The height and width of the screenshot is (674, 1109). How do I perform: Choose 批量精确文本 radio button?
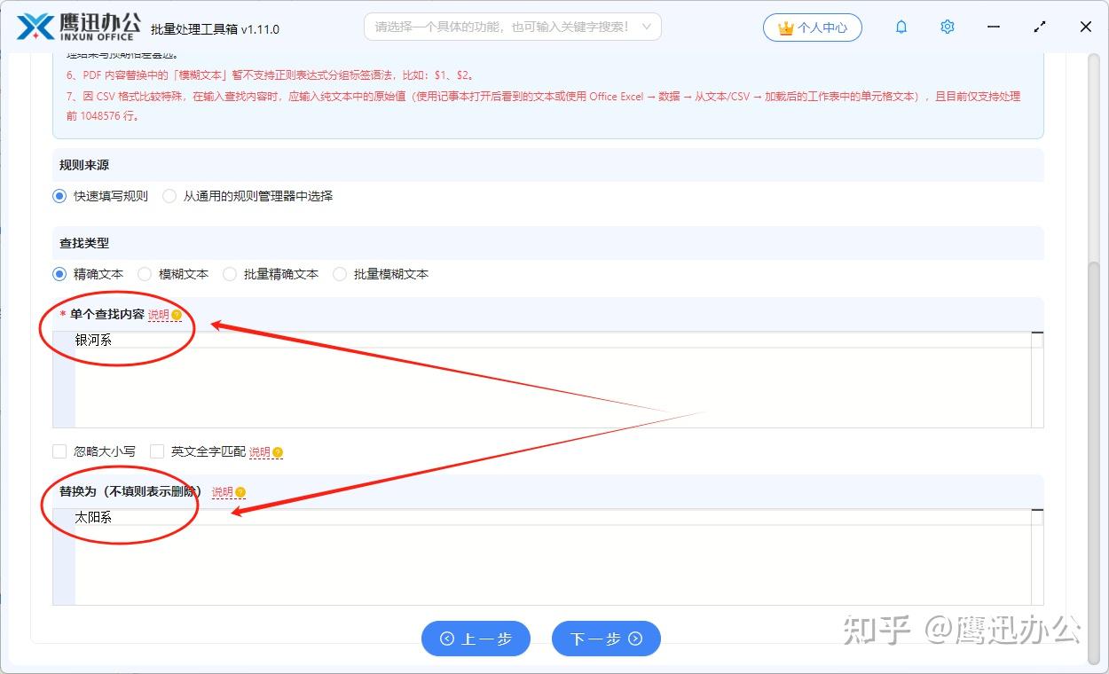[x=230, y=274]
